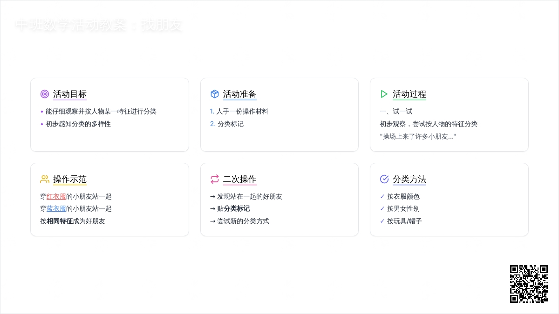Select bullet 初步感知分类的多样性
Screen dimensions: 559x314
75,124
